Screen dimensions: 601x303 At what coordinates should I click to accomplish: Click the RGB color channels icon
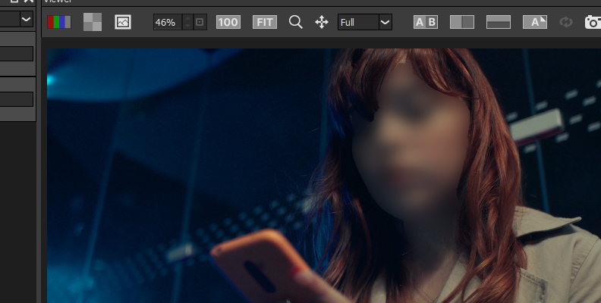[x=59, y=22]
